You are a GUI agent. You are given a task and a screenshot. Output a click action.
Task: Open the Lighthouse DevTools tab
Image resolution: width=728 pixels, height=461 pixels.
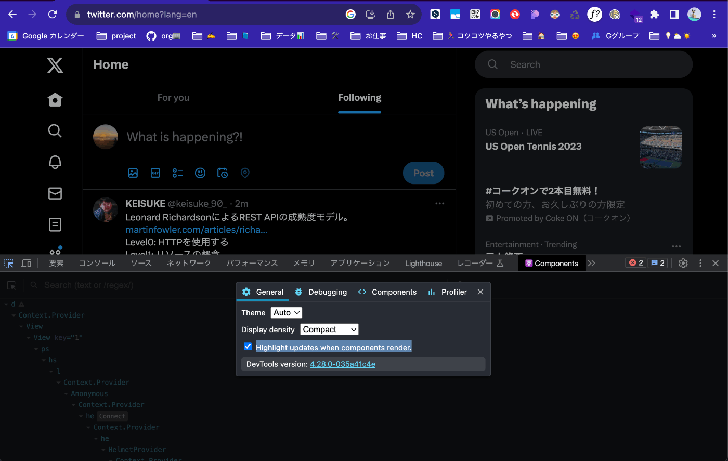click(423, 264)
